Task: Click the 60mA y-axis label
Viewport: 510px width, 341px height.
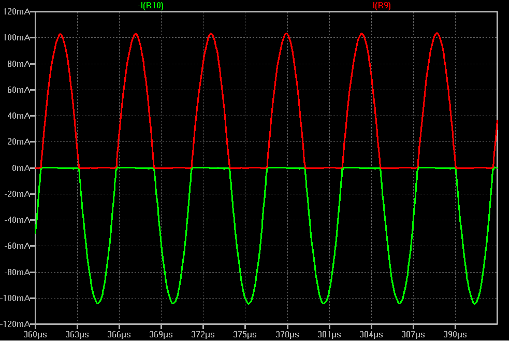Action: tap(19, 90)
